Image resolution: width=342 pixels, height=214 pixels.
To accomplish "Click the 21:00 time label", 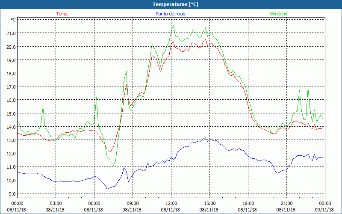I will (x=286, y=204).
